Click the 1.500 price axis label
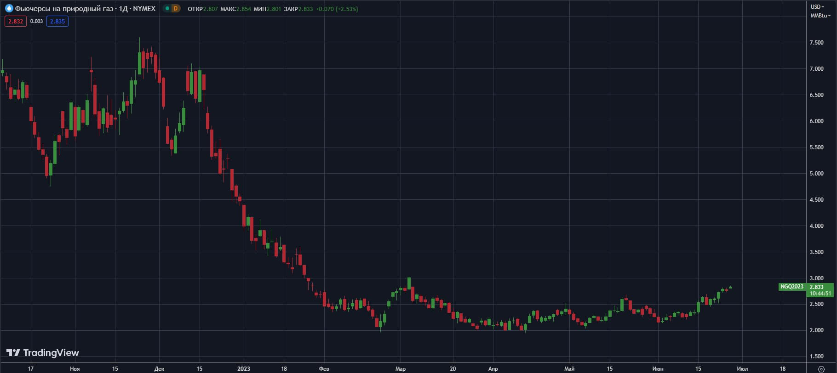837x373 pixels. tap(816, 356)
